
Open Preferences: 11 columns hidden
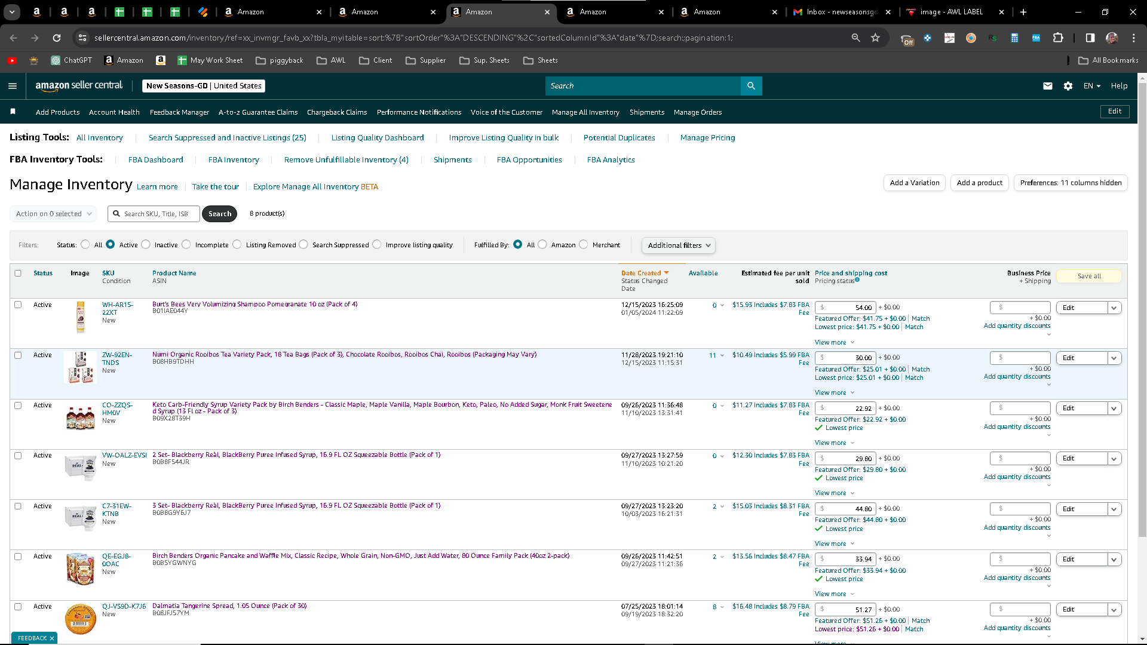tap(1071, 183)
